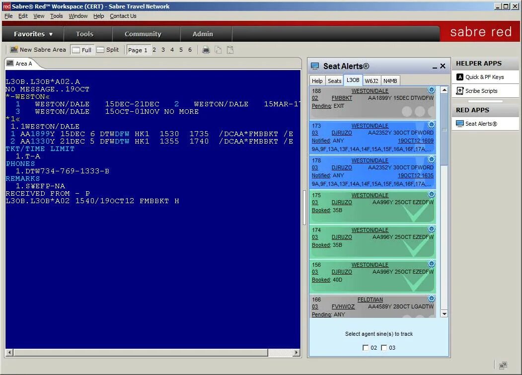Click the AA1899Y flight segment line

tap(152, 134)
